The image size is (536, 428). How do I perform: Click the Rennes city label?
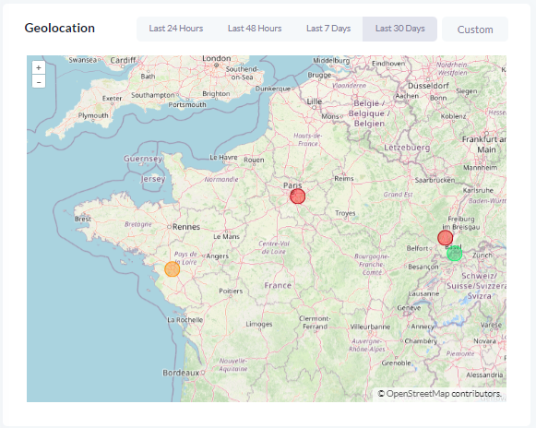186,227
